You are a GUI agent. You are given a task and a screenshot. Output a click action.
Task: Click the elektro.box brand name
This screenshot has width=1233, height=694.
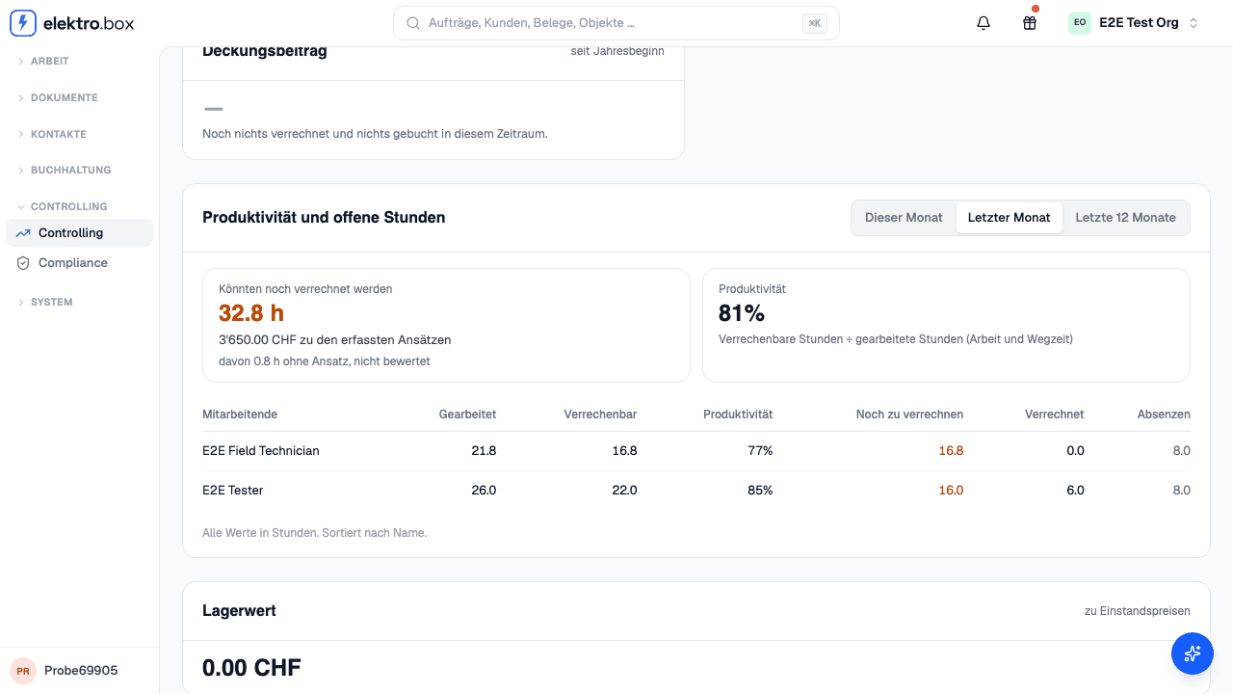point(89,23)
